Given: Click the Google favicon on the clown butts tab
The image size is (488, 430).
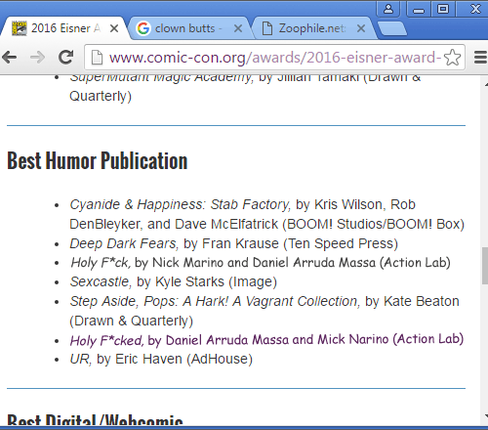Looking at the screenshot, I should (x=143, y=28).
